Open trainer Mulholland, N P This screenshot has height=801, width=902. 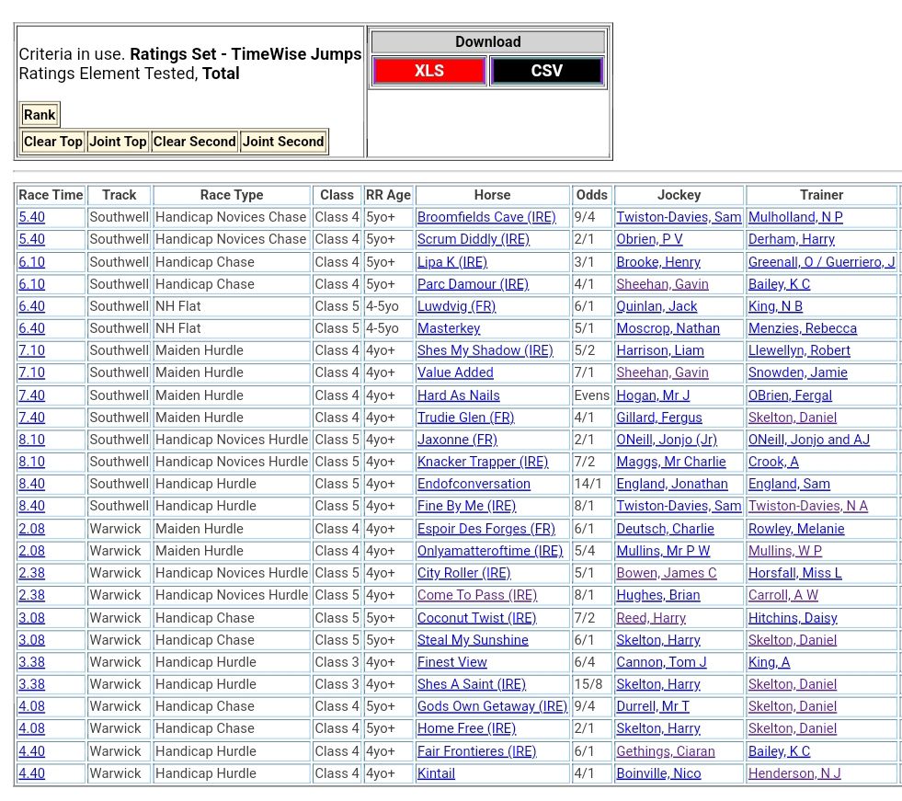pos(795,217)
